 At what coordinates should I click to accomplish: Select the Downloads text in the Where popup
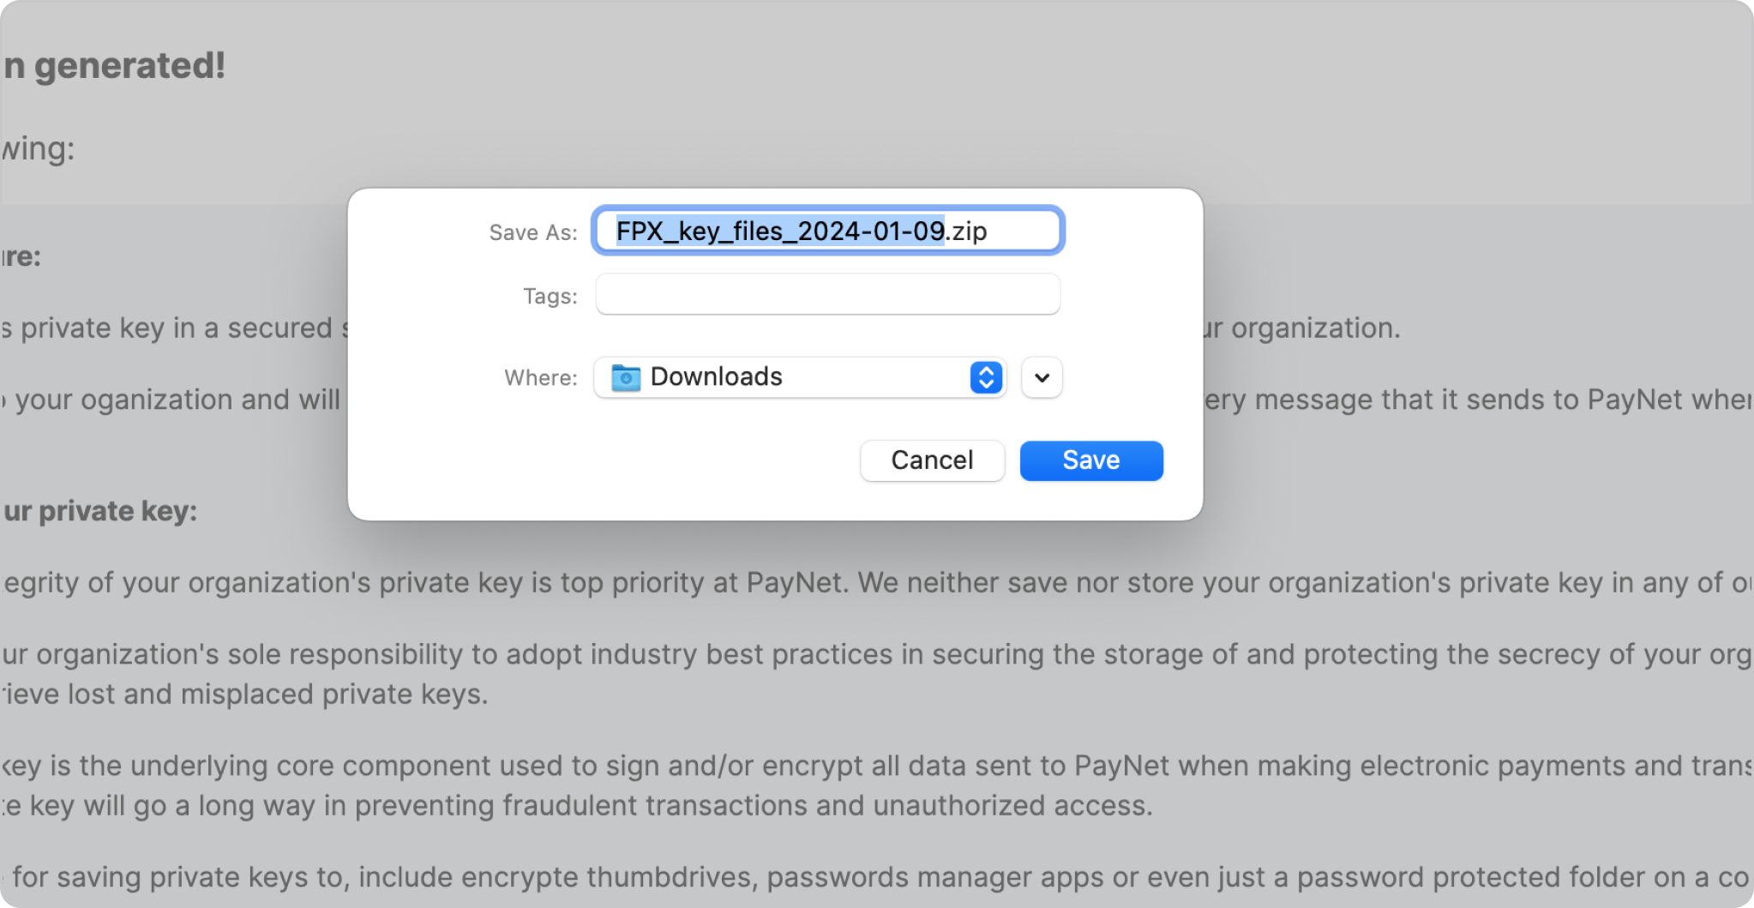716,377
